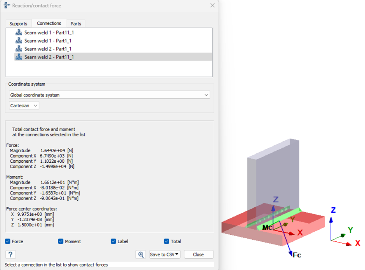The height and width of the screenshot is (270, 365).
Task: Disable the Label checkbox
Action: point(113,241)
